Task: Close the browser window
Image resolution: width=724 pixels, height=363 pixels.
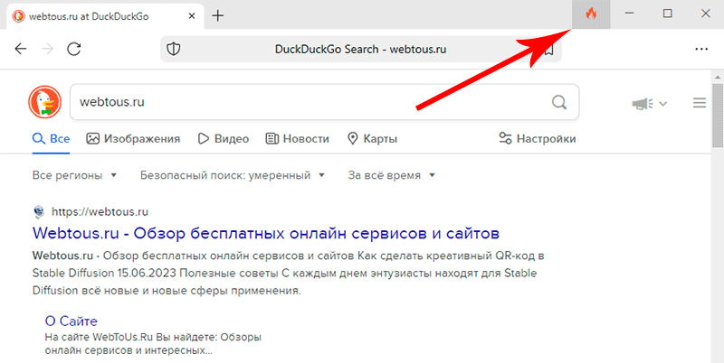Action: coord(706,14)
